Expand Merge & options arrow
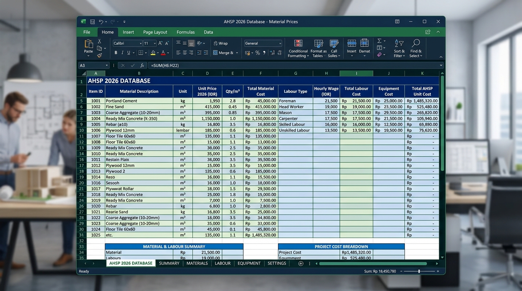Image resolution: width=522 pixels, height=291 pixels. tap(237, 53)
